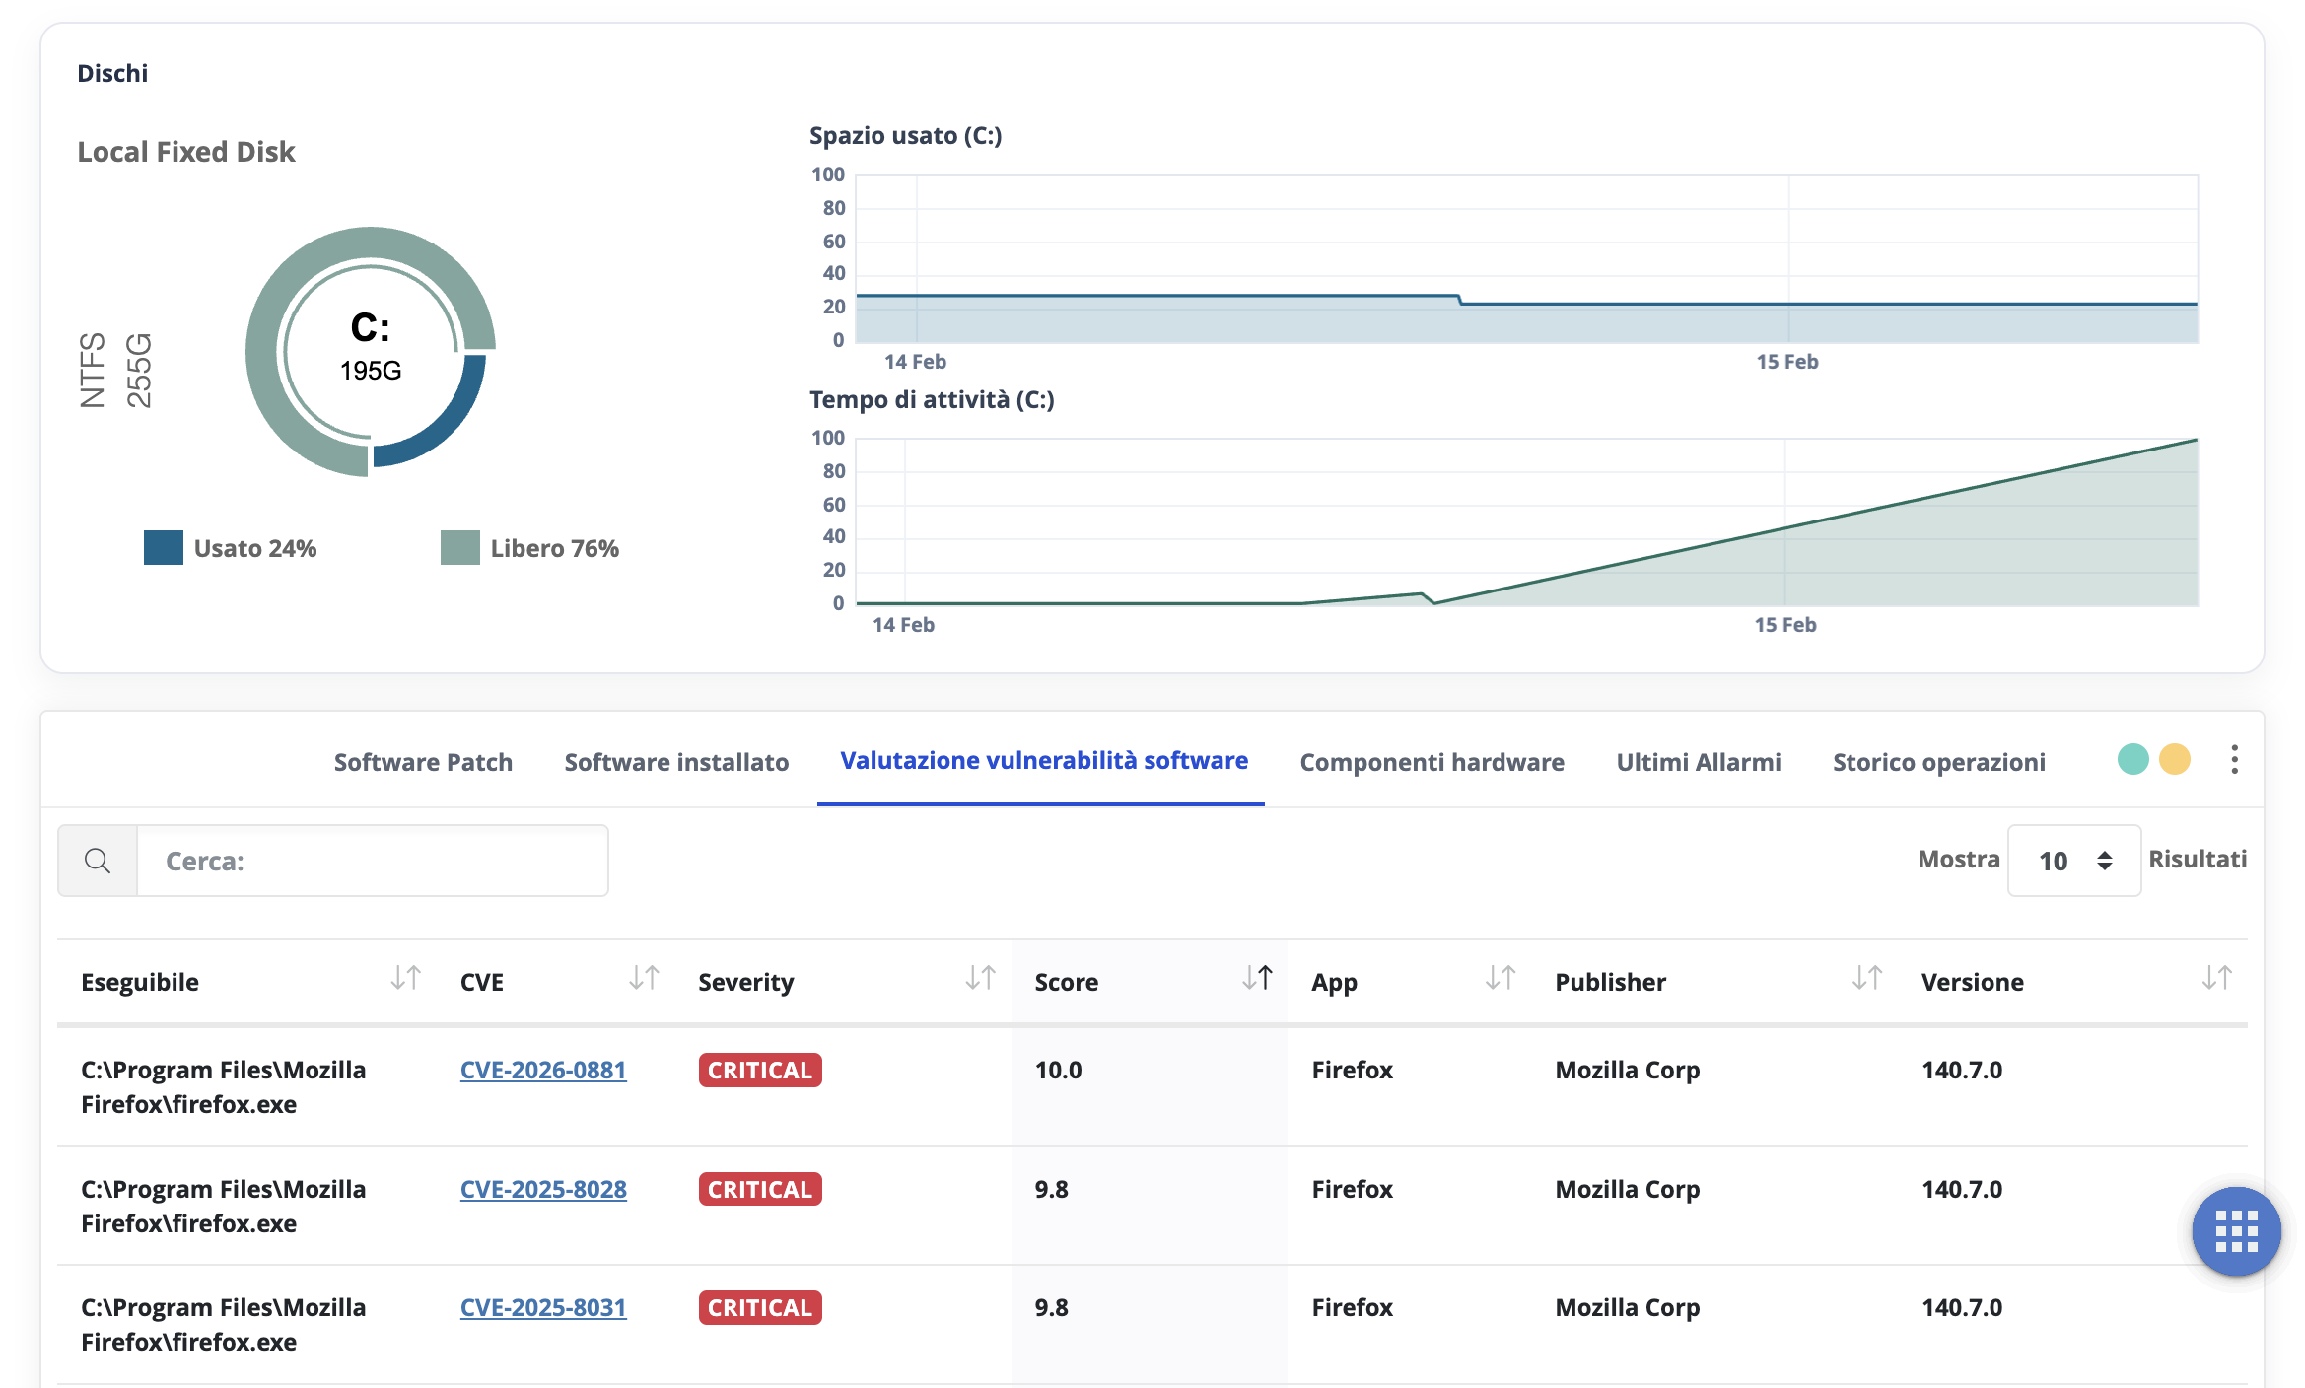2305x1388 pixels.
Task: Click the Usato 24% legend swatch
Action: point(164,546)
